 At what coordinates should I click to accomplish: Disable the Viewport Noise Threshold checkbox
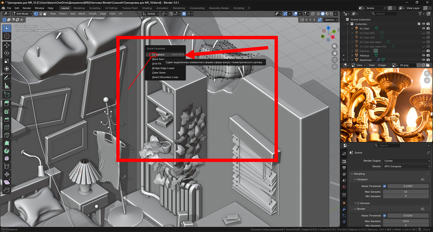tap(384, 186)
